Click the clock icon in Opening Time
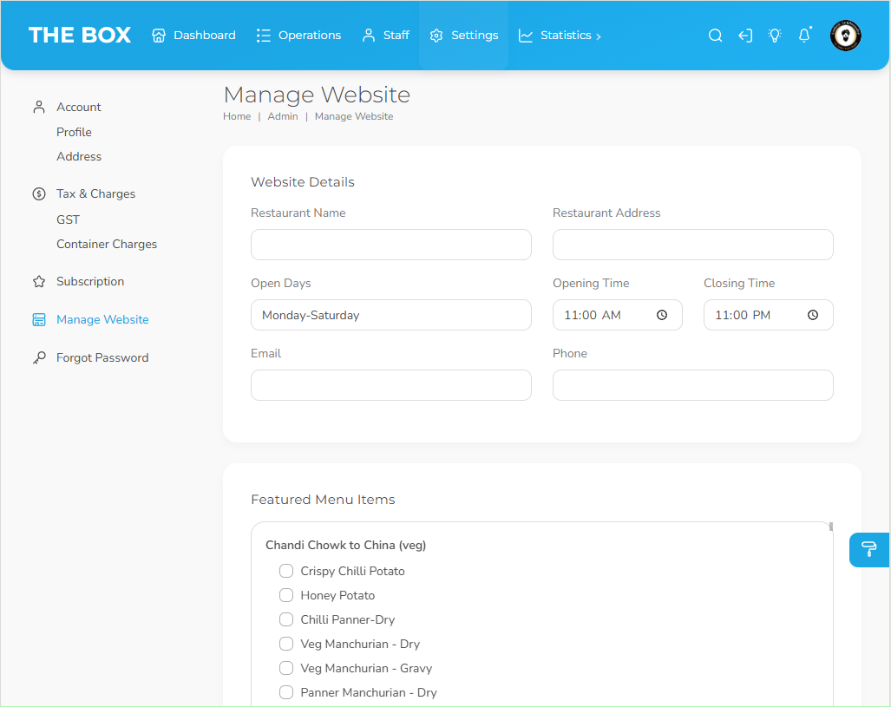The height and width of the screenshot is (707, 891). (662, 315)
